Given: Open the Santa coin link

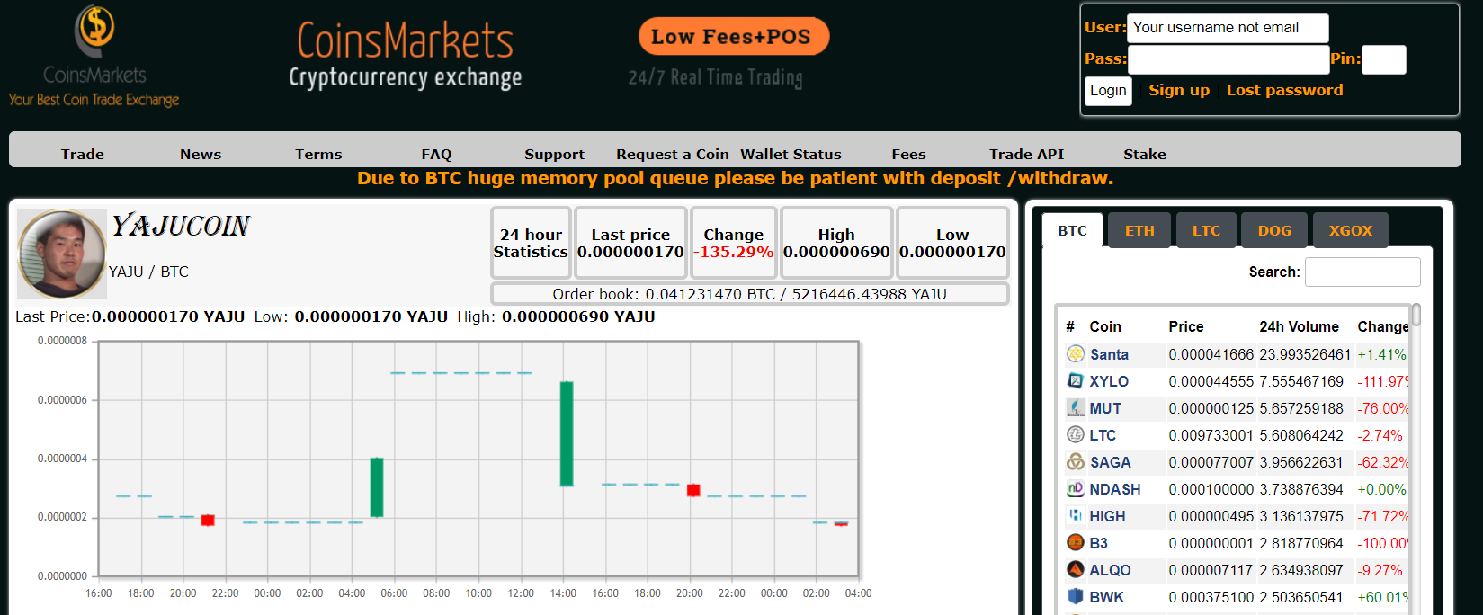Looking at the screenshot, I should click(1109, 354).
